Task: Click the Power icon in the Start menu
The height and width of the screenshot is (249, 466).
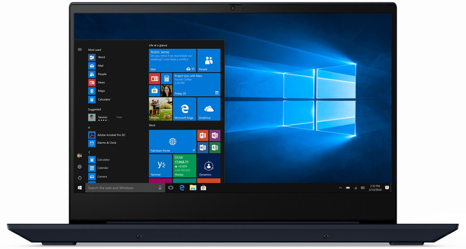Action: pyautogui.click(x=80, y=177)
